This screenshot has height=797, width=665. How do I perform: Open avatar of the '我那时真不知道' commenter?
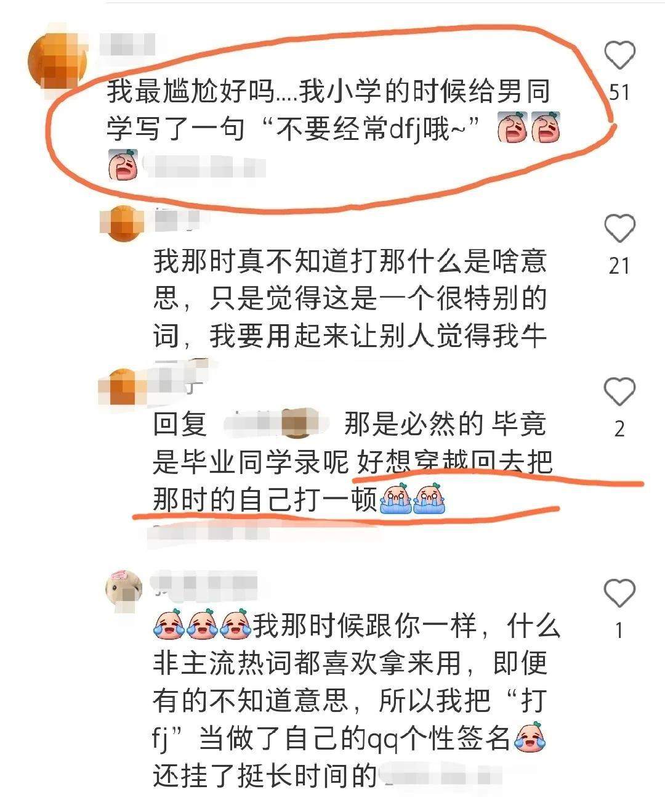pos(124,223)
